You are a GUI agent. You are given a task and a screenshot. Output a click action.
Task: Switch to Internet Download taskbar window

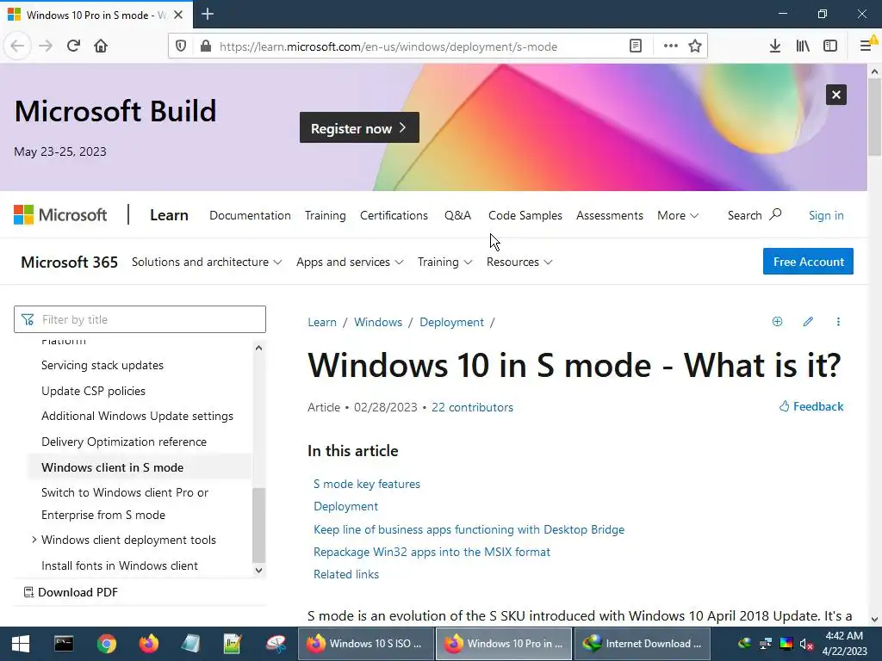point(643,644)
